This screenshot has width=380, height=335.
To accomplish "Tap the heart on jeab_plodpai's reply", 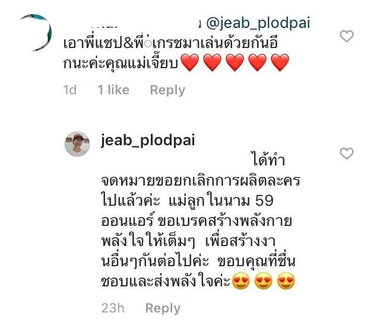I will tap(347, 154).
